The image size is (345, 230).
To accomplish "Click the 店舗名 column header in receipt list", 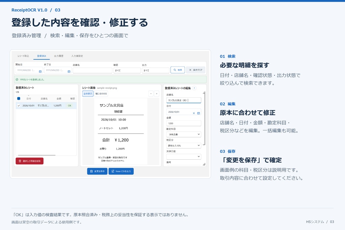I will [x=44, y=99].
